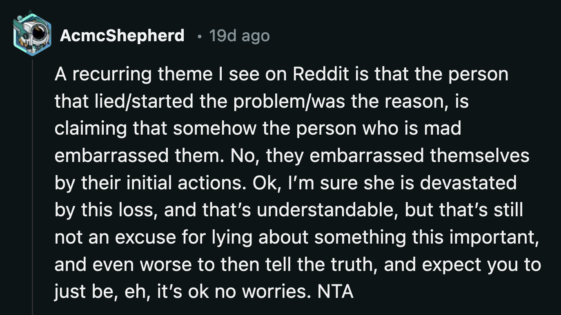Collapse the comment using the vertical thread line
Viewport: 561px width, 315px height.
(x=32, y=184)
